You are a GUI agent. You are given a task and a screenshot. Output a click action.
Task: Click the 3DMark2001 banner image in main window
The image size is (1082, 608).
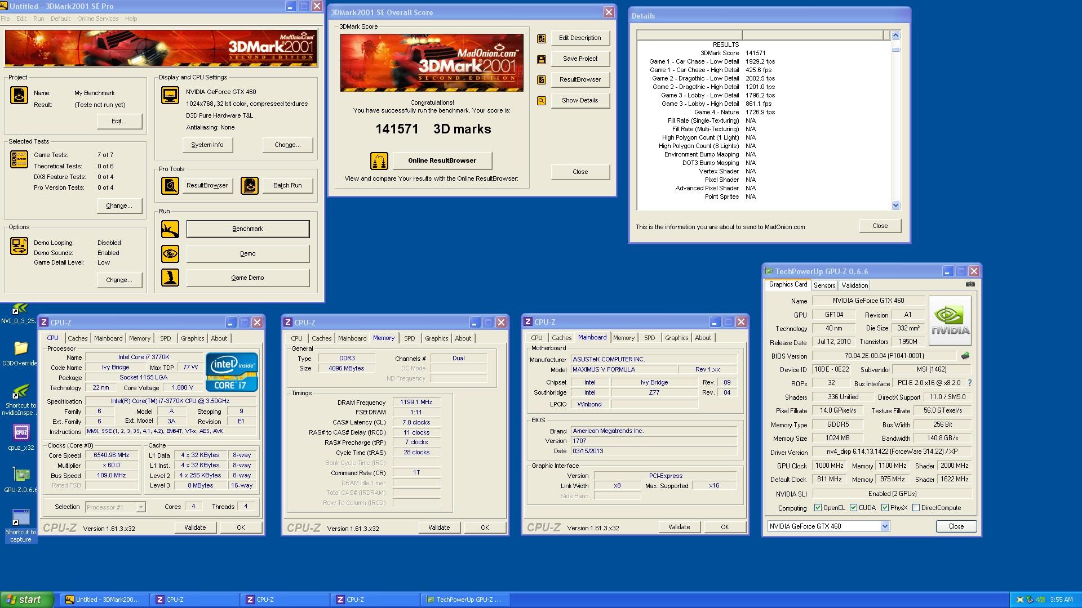pos(161,48)
